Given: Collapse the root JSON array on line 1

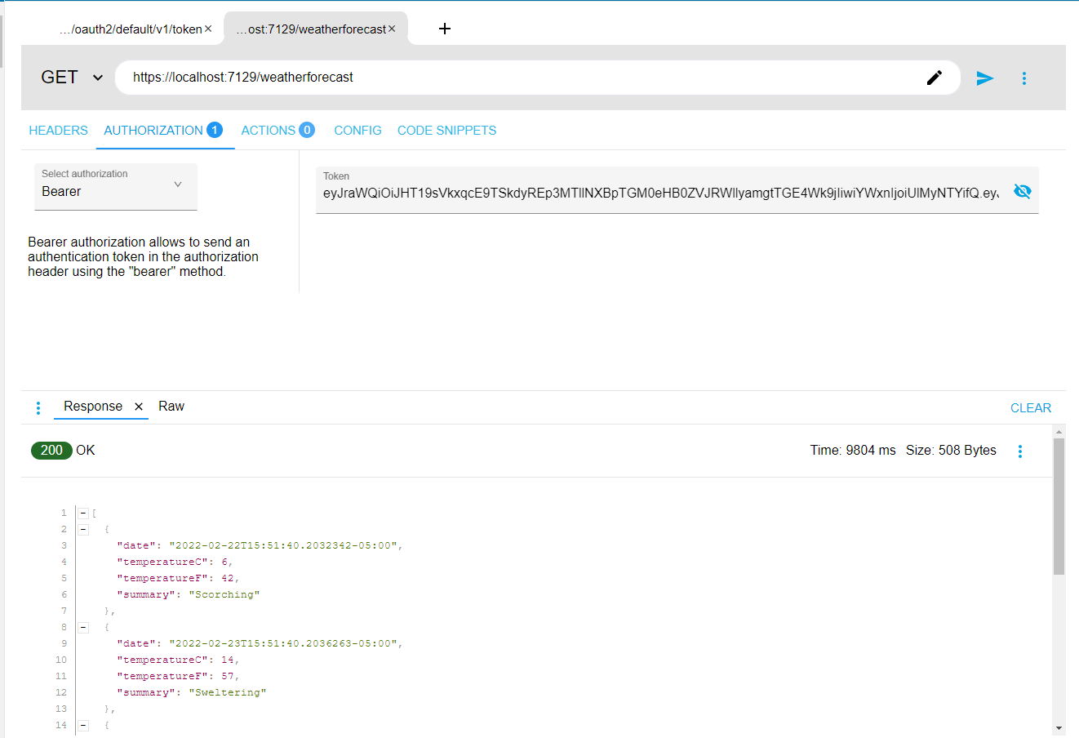Looking at the screenshot, I should [83, 513].
